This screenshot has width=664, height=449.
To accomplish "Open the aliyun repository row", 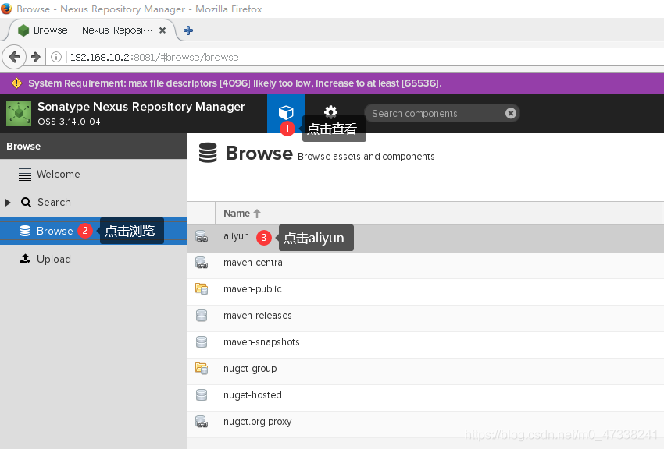I will (x=426, y=239).
